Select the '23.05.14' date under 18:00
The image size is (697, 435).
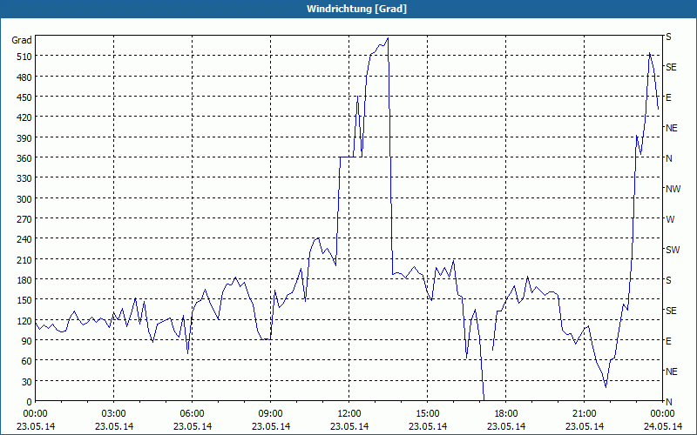(x=506, y=426)
